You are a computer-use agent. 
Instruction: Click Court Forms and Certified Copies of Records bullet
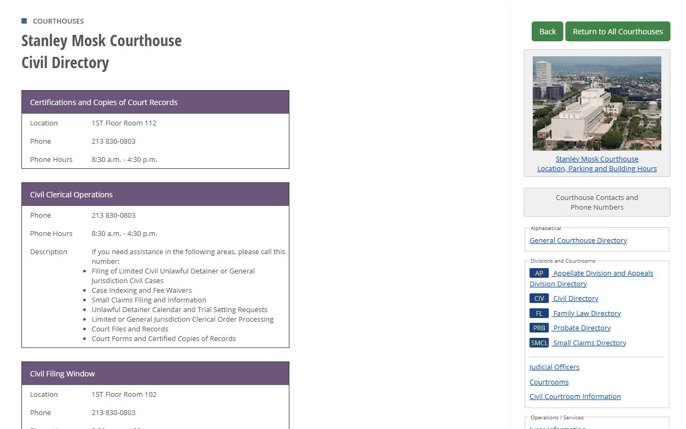pos(163,338)
